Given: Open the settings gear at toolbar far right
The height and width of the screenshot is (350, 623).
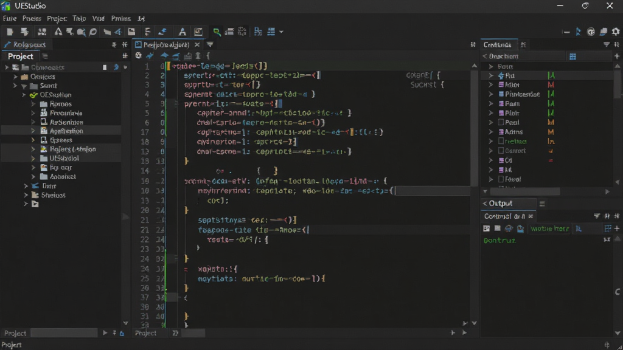Looking at the screenshot, I should (x=616, y=32).
